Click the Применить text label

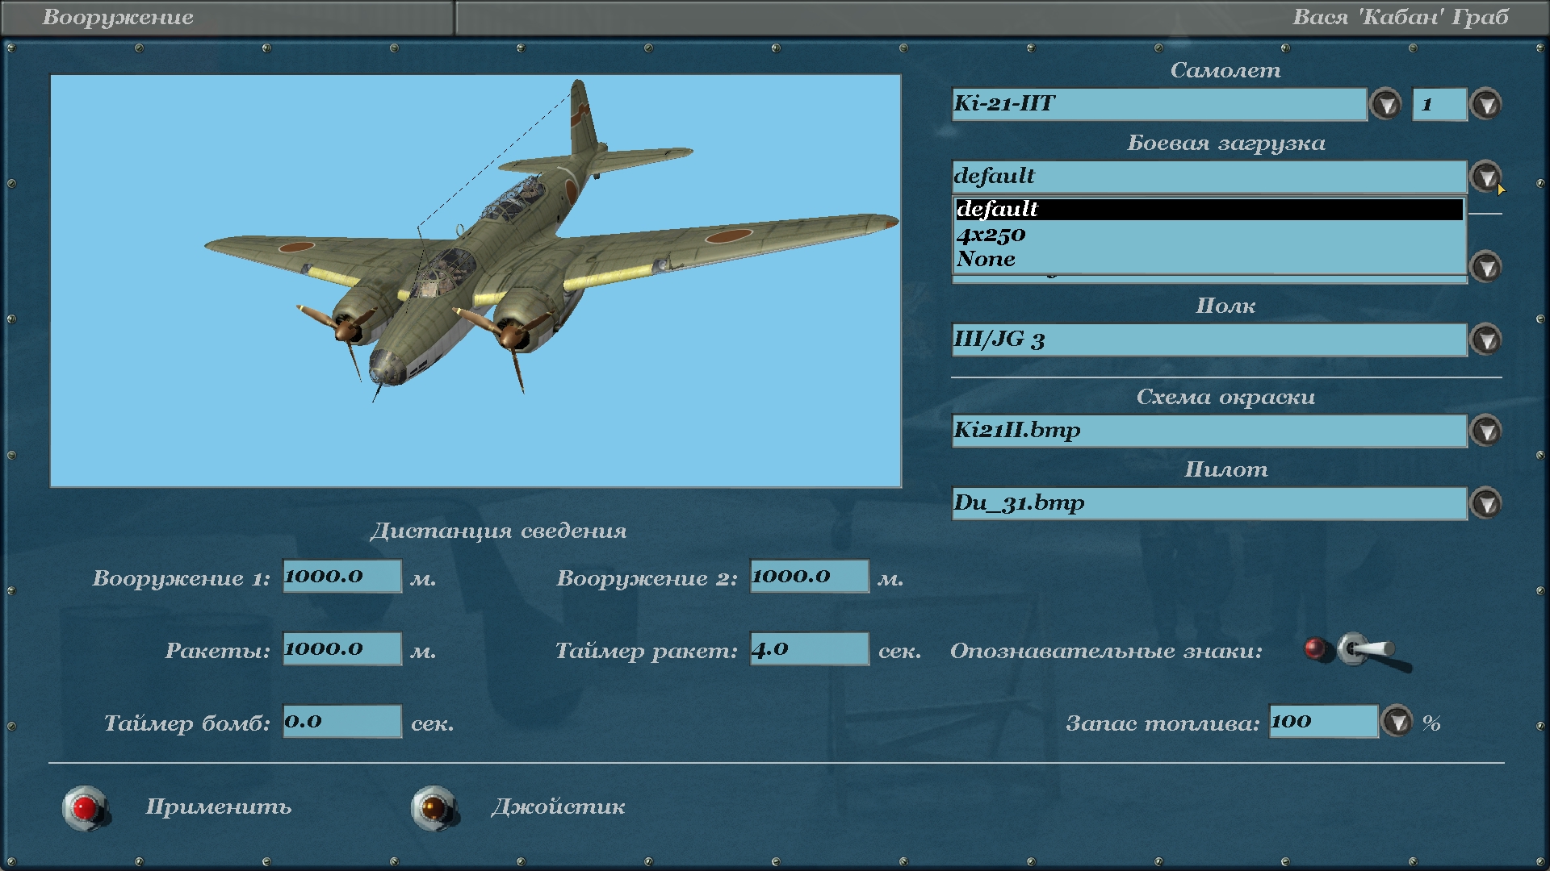pyautogui.click(x=219, y=807)
